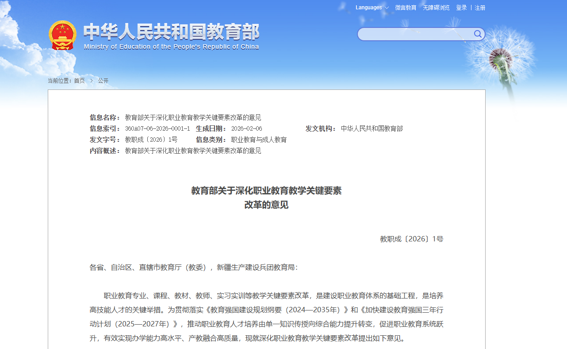567x349 pixels.
Task: Expand the Languages dropdown
Action: click(372, 8)
